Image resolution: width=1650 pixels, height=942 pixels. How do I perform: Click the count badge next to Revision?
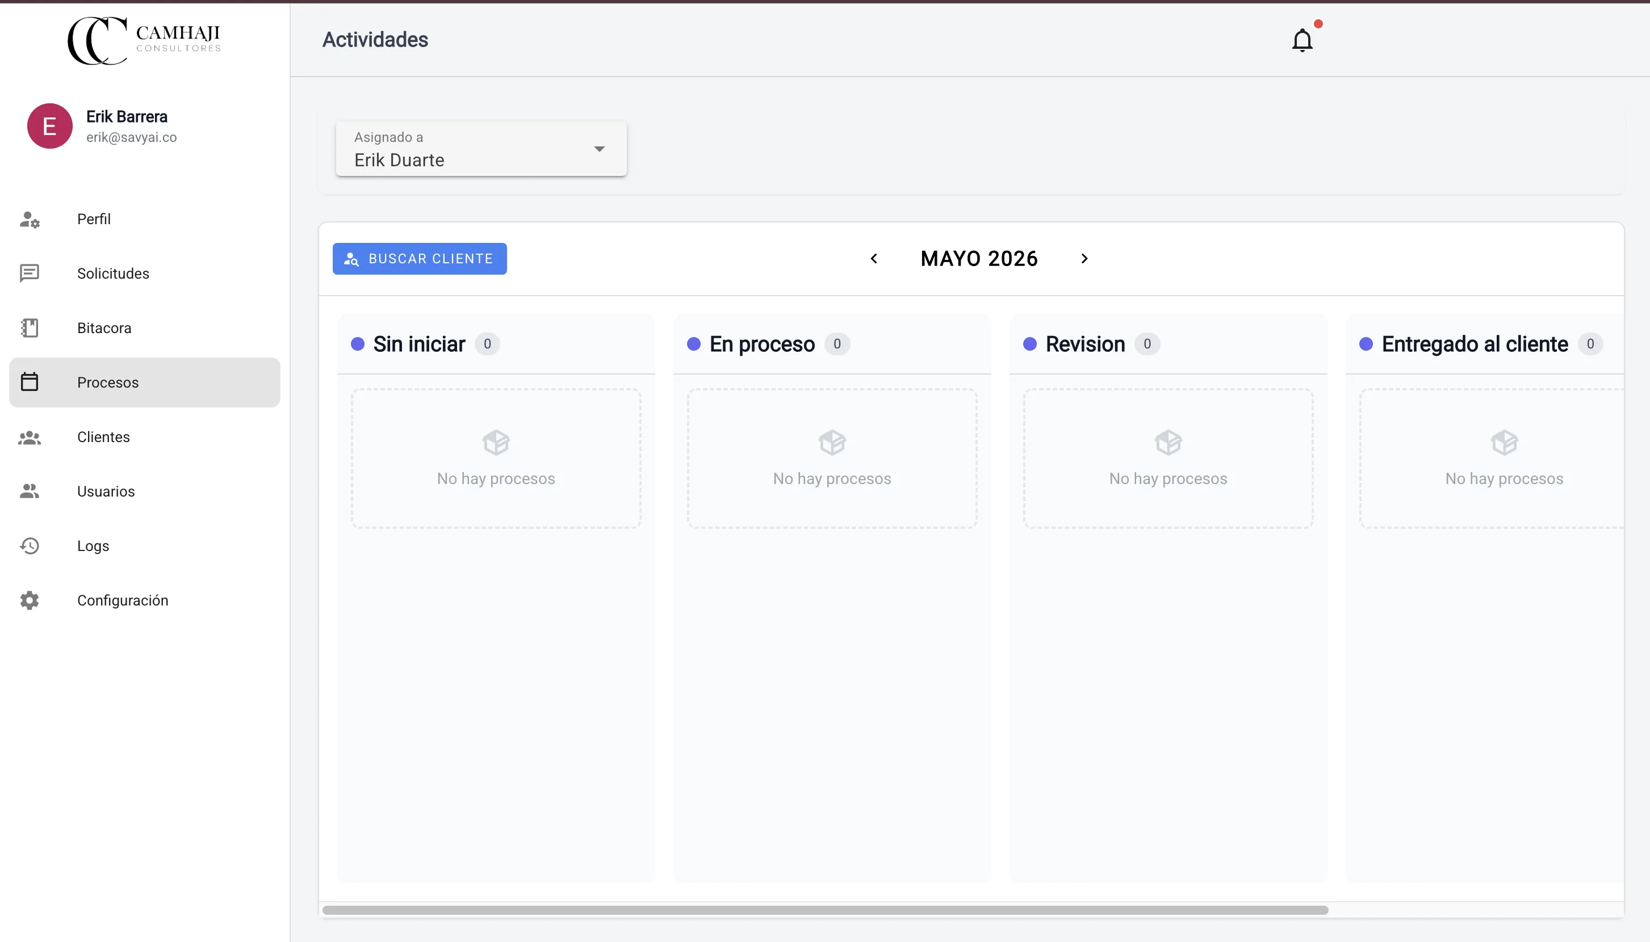pos(1147,344)
